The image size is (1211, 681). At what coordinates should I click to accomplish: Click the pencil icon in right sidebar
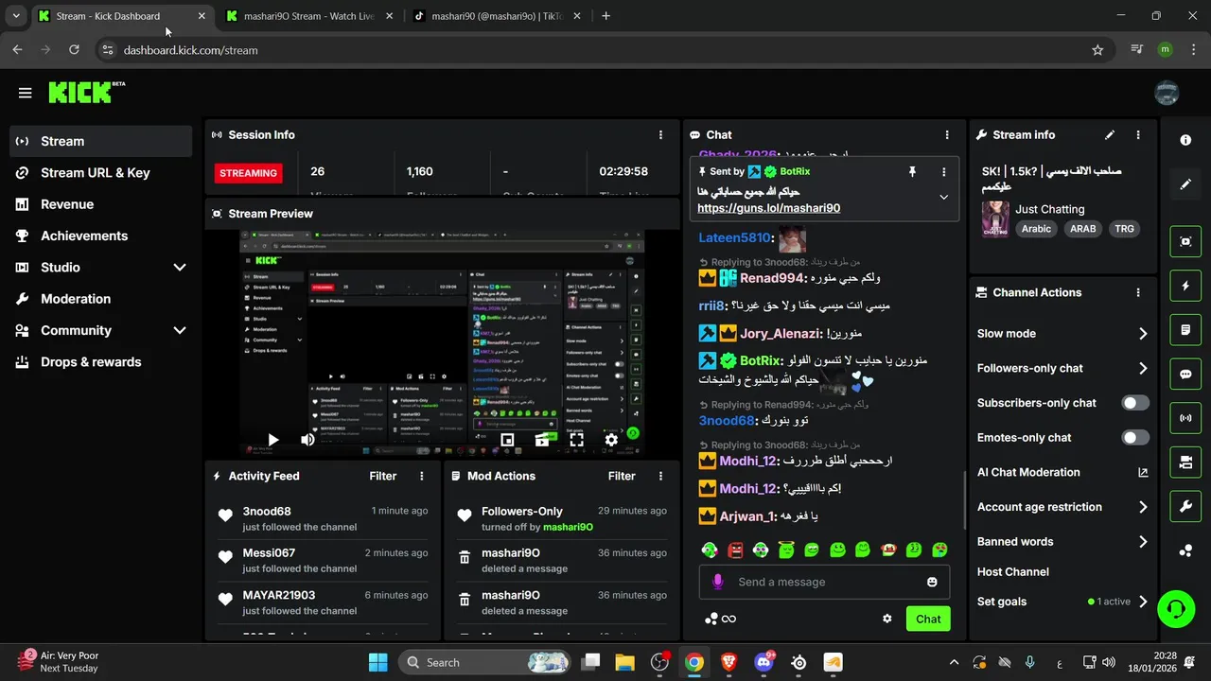point(1185,184)
